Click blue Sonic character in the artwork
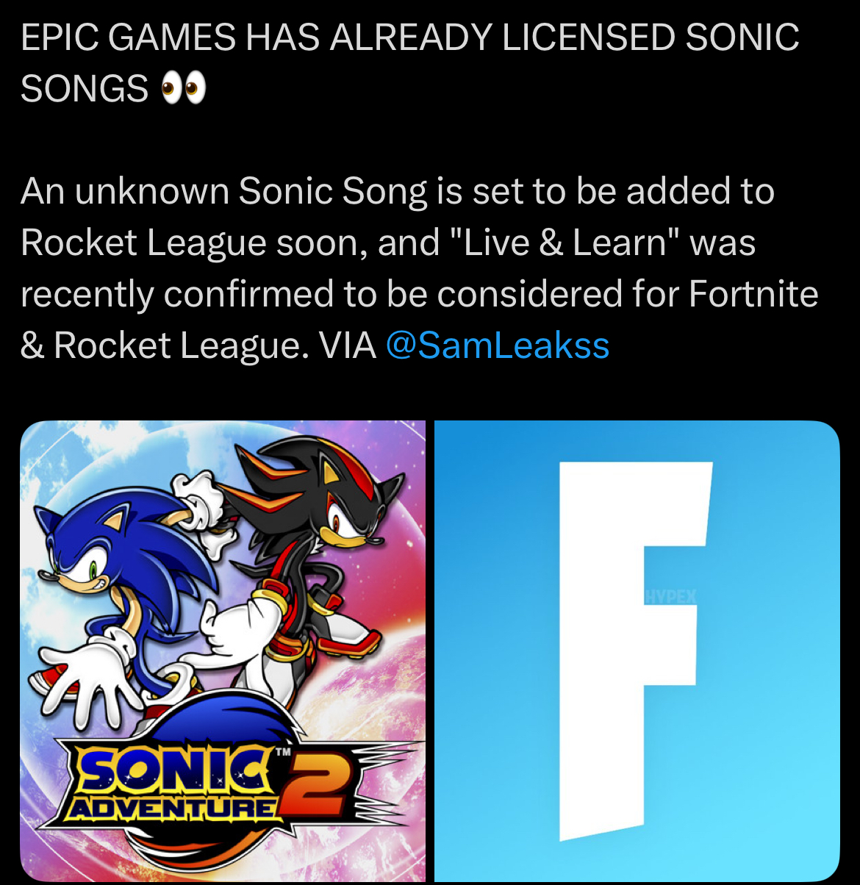This screenshot has width=860, height=885. pyautogui.click(x=125, y=588)
